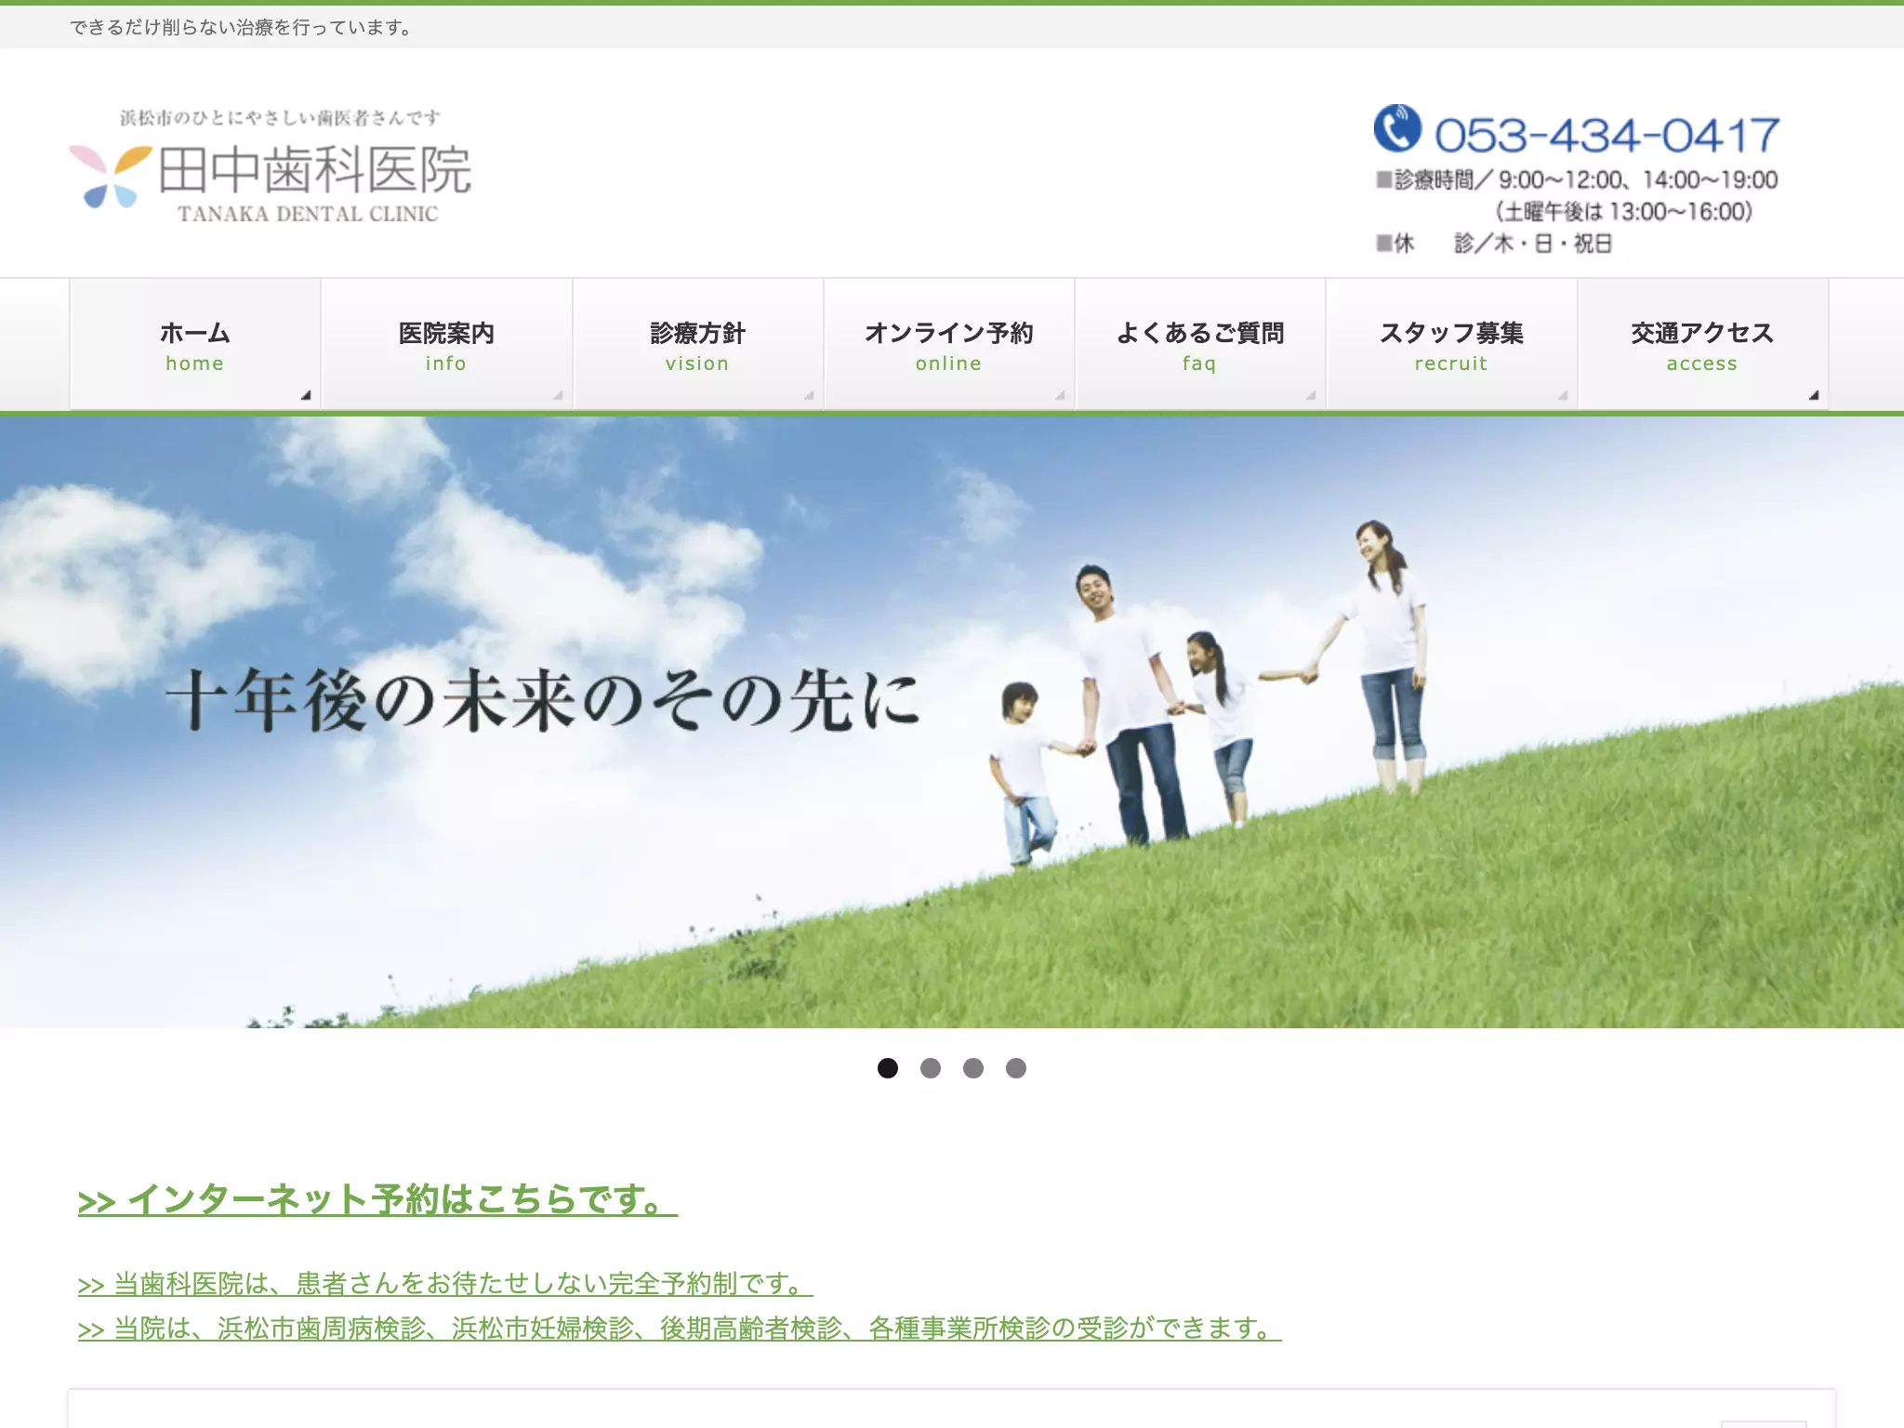Select the third slideshow dot
Screen dimensions: 1904x1428
coord(973,1068)
